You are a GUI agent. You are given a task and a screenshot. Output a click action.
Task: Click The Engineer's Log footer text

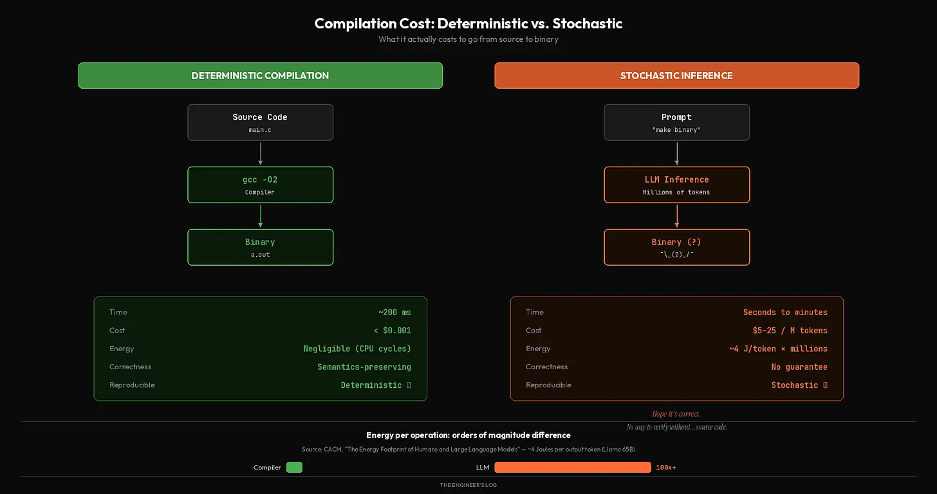[468, 485]
